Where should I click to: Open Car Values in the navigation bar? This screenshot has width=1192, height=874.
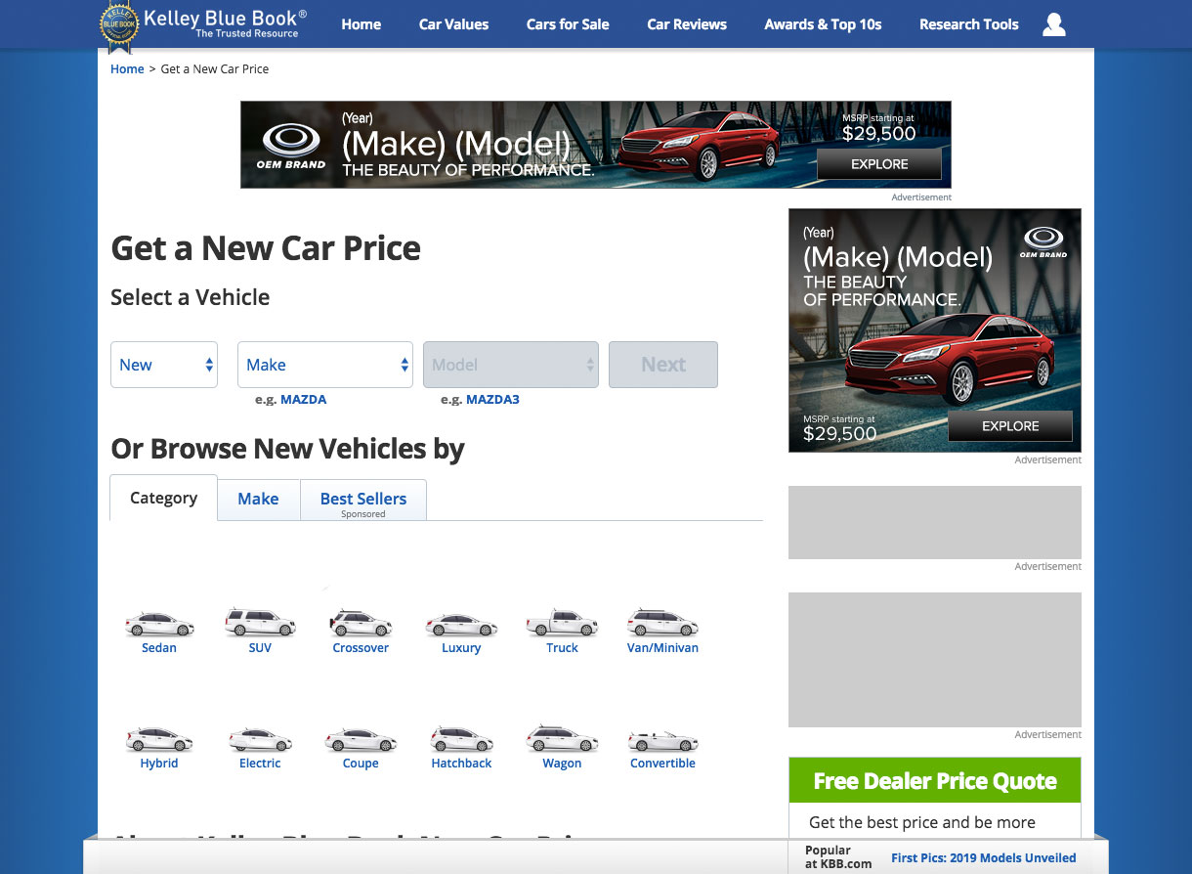pos(454,24)
